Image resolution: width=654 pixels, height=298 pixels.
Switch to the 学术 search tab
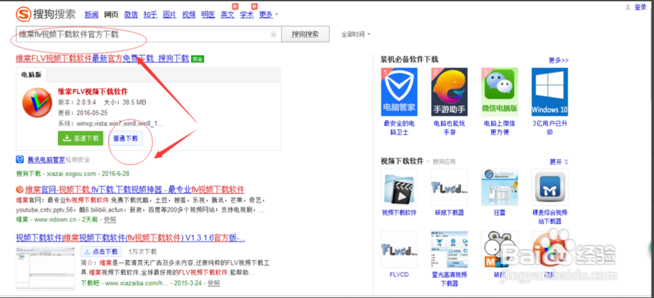(x=247, y=14)
